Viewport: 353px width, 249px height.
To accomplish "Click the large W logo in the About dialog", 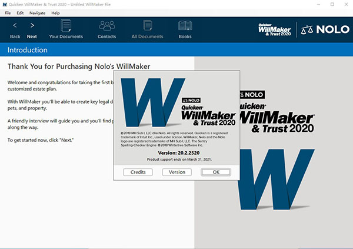I will click(x=153, y=102).
